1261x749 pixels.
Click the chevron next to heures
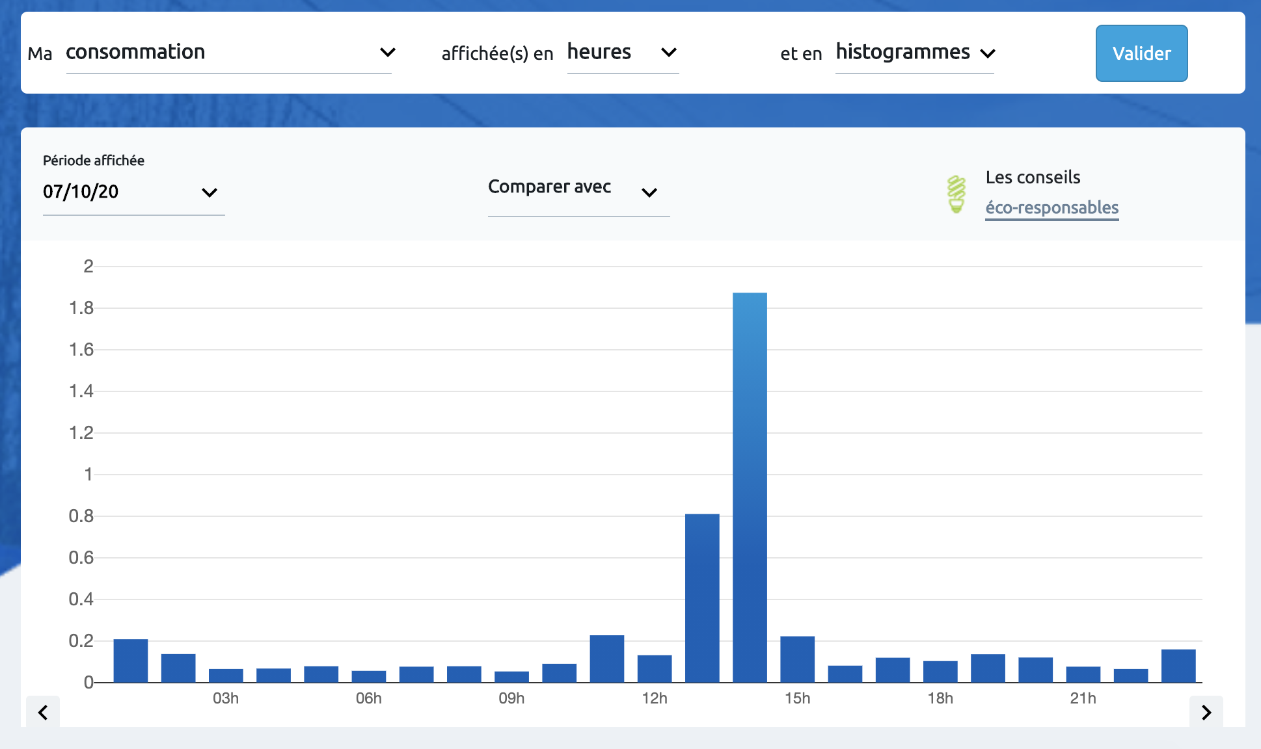[669, 53]
